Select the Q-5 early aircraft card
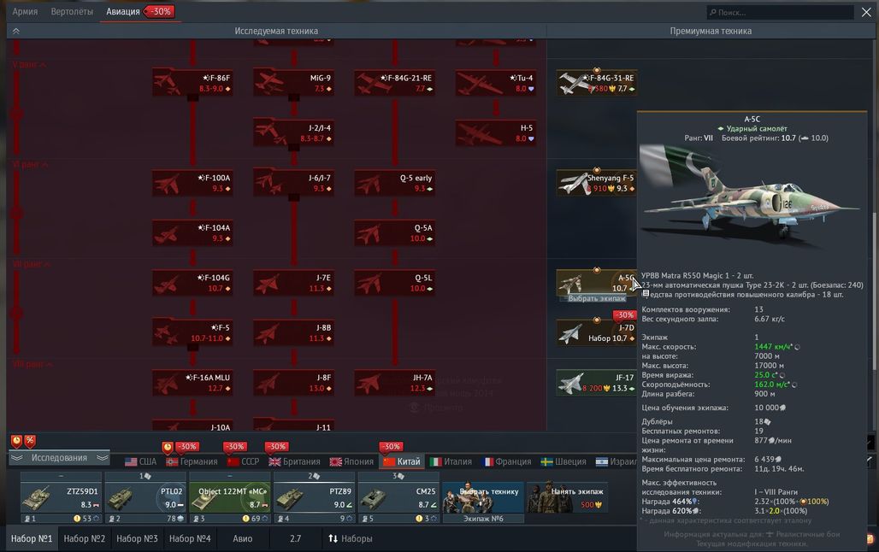 click(395, 182)
